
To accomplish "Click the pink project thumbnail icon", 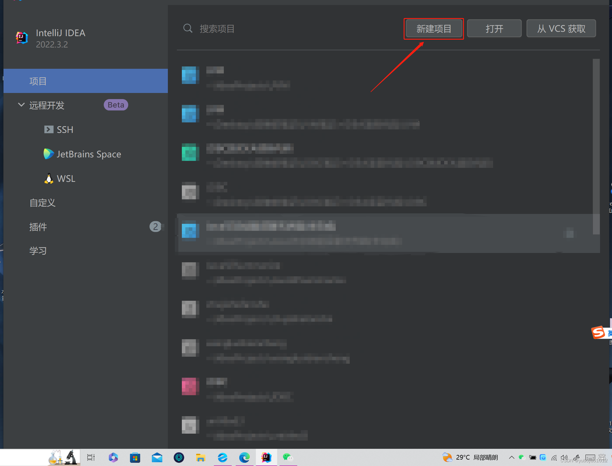I will click(189, 386).
